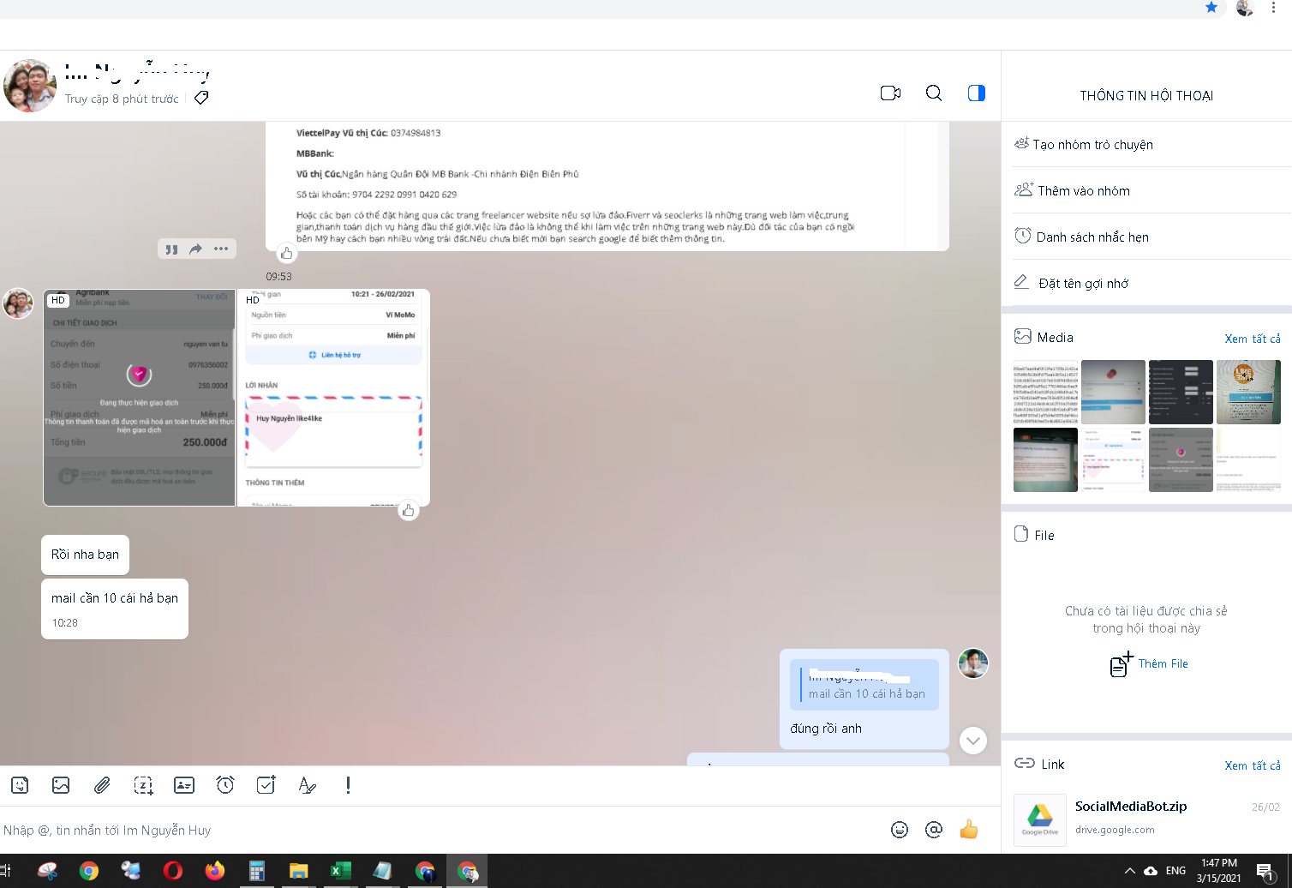Attach a file with the paperclip icon
Screen dimensions: 1292x888
[x=102, y=785]
